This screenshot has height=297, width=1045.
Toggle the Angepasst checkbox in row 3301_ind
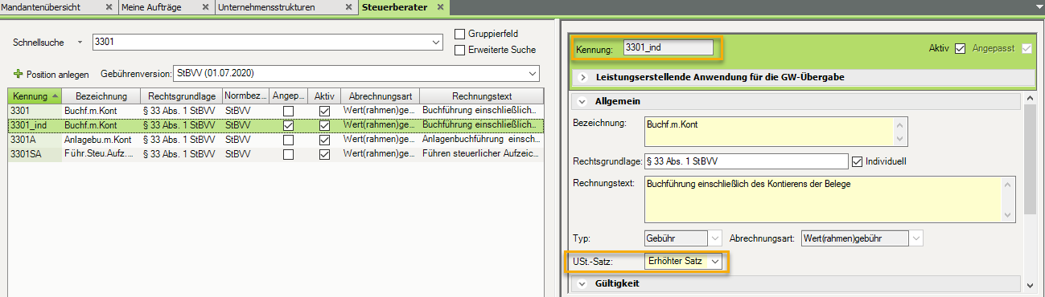point(288,125)
